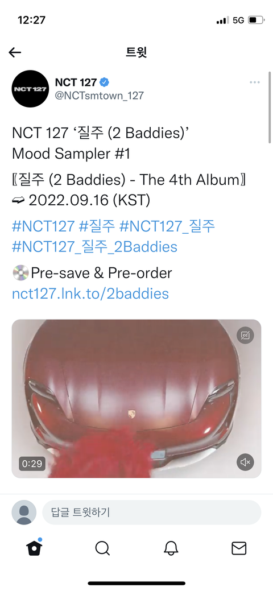Click the scrollbar on the right edge

pos(269,108)
